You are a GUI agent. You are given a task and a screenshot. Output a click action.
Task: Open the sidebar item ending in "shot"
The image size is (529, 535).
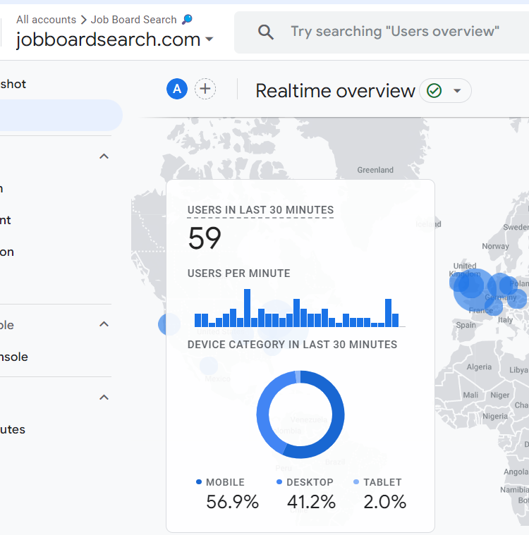tap(13, 84)
